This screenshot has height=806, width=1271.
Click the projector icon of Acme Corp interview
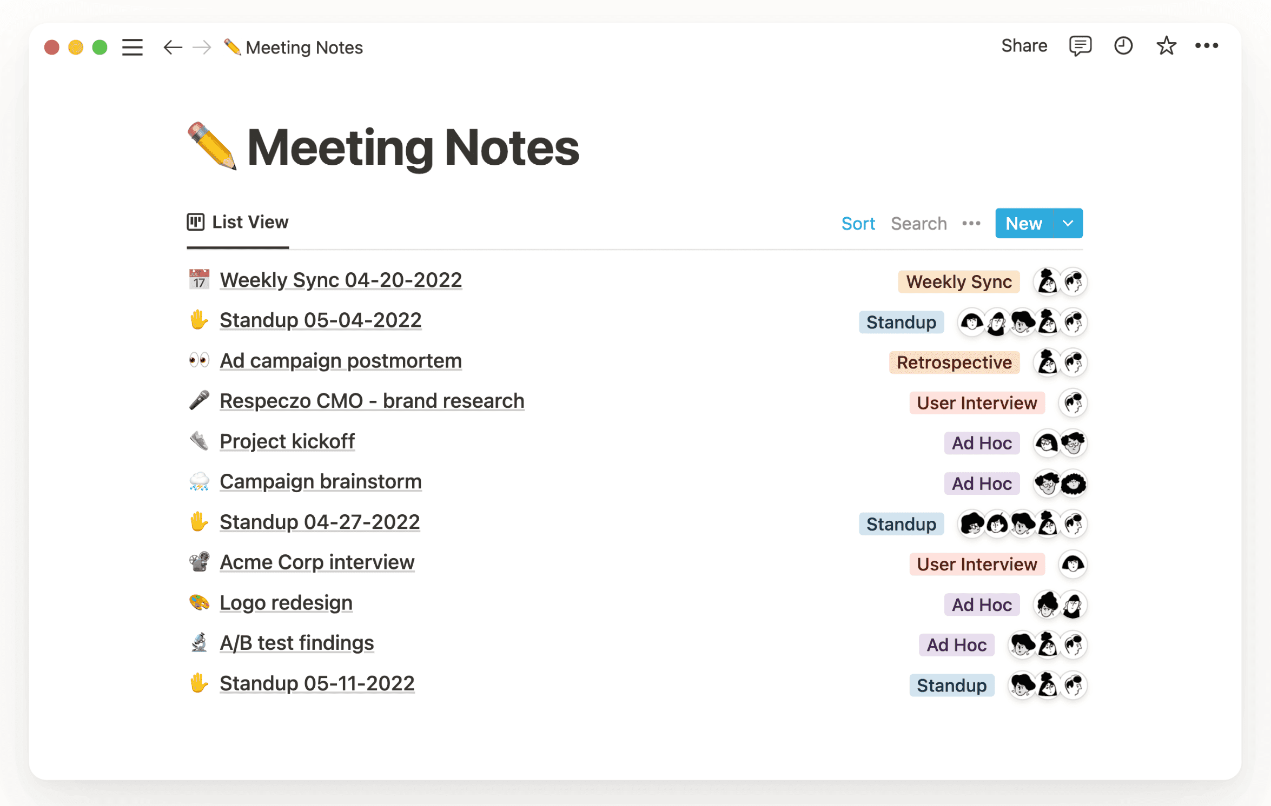(199, 562)
